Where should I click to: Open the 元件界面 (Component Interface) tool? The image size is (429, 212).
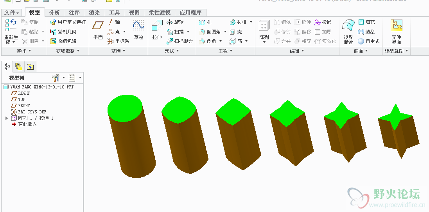pyautogui.click(x=396, y=31)
